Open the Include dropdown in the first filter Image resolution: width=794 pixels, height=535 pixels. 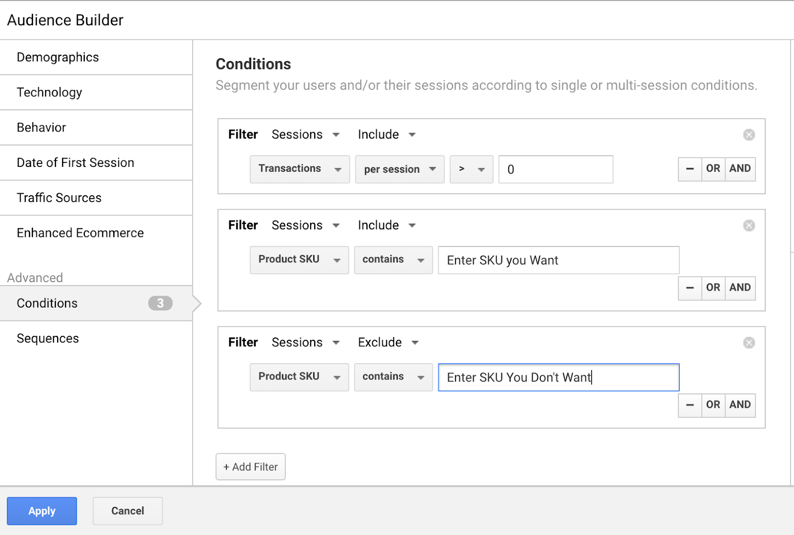[387, 135]
